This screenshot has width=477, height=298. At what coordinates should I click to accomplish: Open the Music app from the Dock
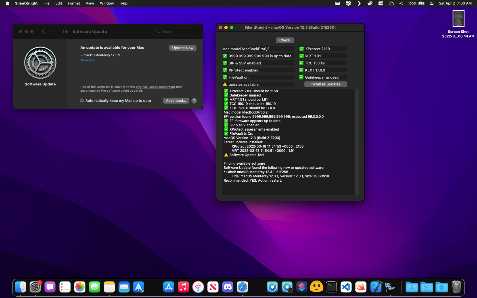click(x=183, y=287)
